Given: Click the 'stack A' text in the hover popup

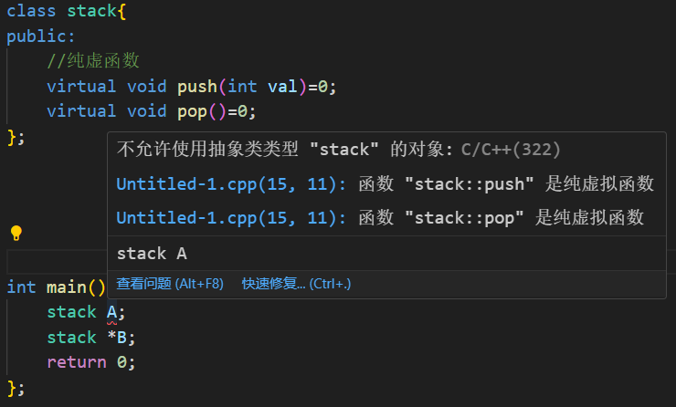Looking at the screenshot, I should (152, 254).
